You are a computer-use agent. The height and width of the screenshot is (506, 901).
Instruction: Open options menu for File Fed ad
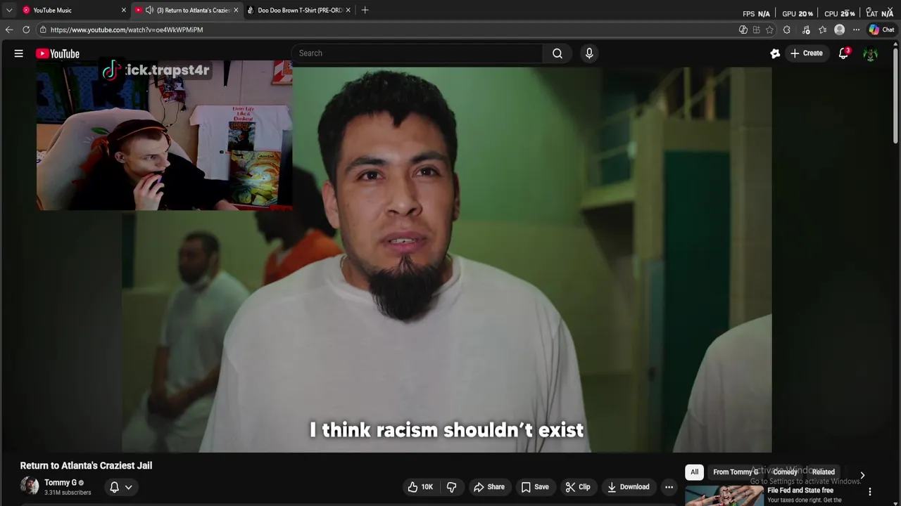pos(870,492)
